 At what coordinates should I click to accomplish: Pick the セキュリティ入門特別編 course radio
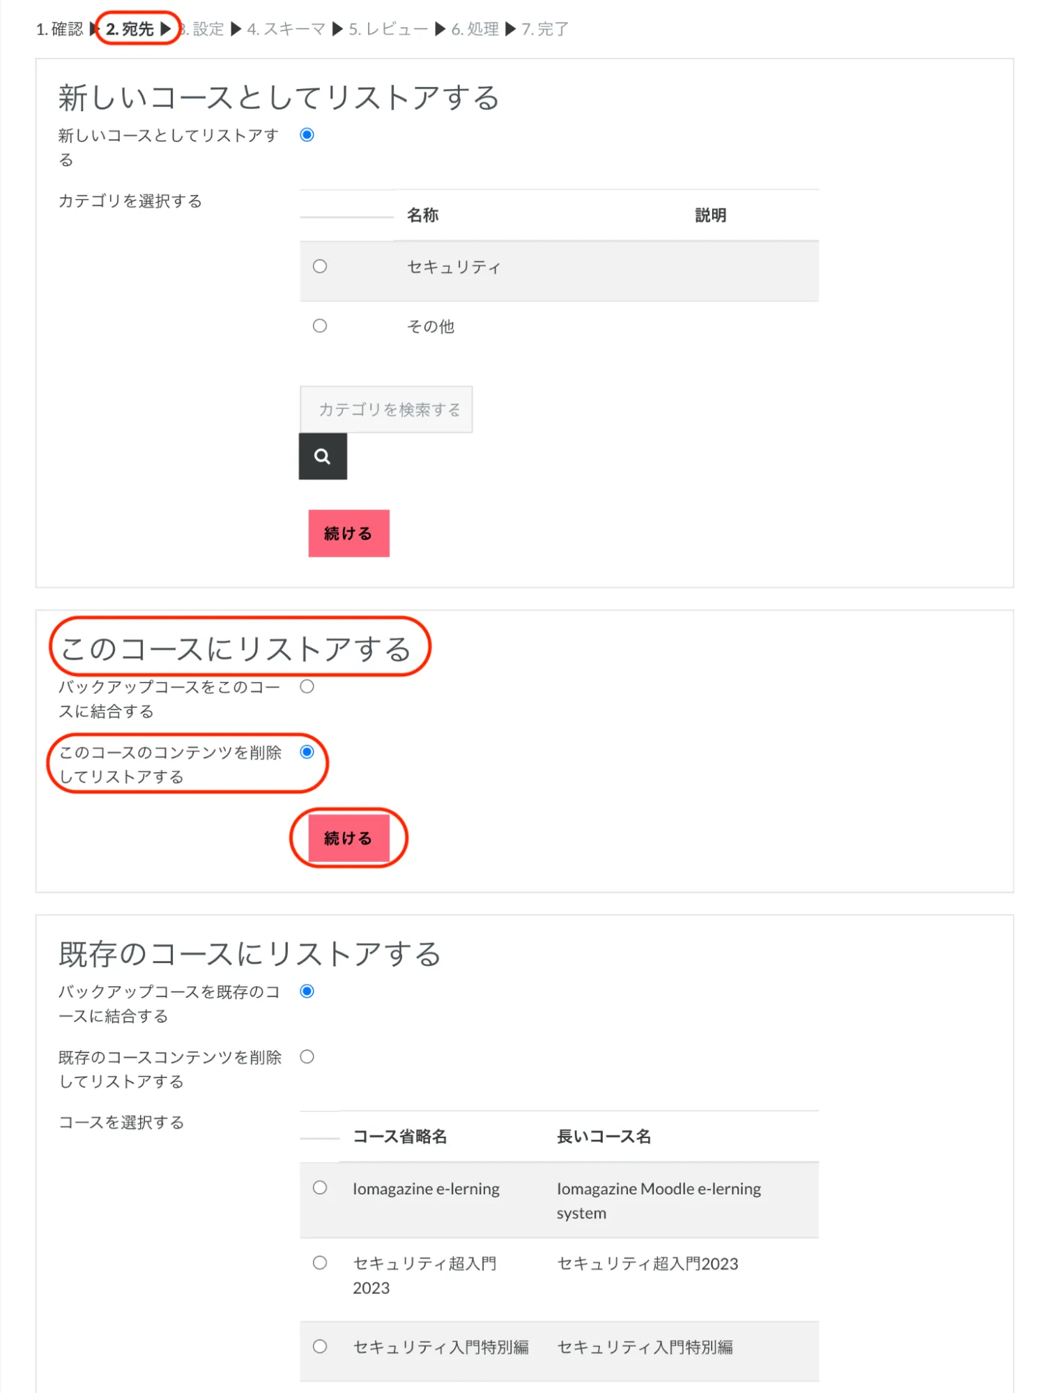pyautogui.click(x=320, y=1346)
